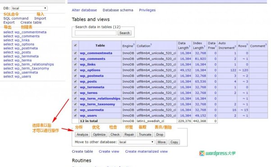Image resolution: width=271 pixels, height=167 pixels.
Task: Select wp_options data from the sidebar
Action: click(8, 44)
